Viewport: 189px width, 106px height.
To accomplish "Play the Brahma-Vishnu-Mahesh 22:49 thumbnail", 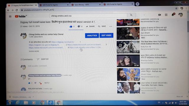I will click(128, 61).
